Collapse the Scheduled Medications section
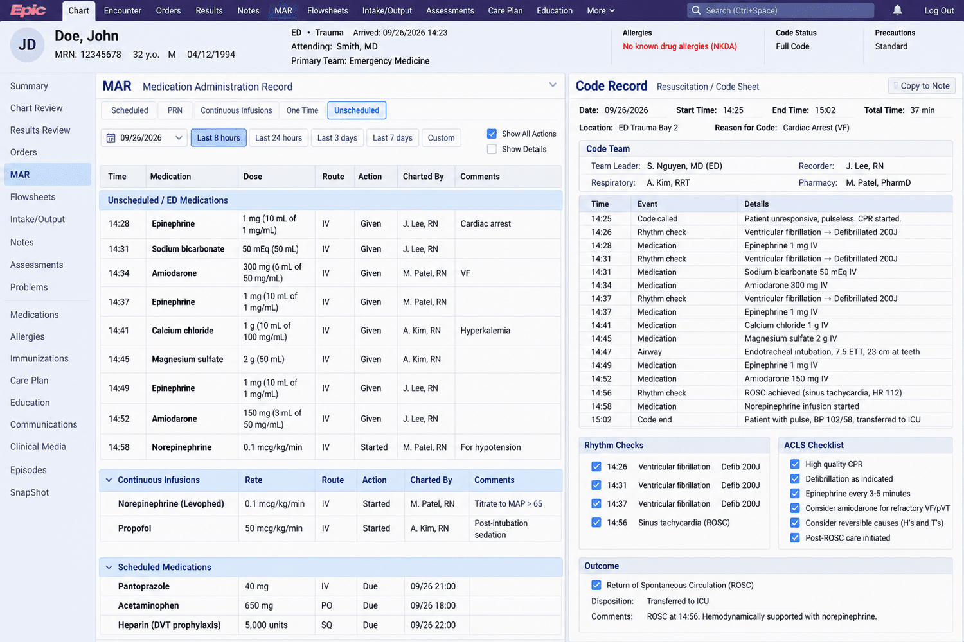 pos(109,567)
